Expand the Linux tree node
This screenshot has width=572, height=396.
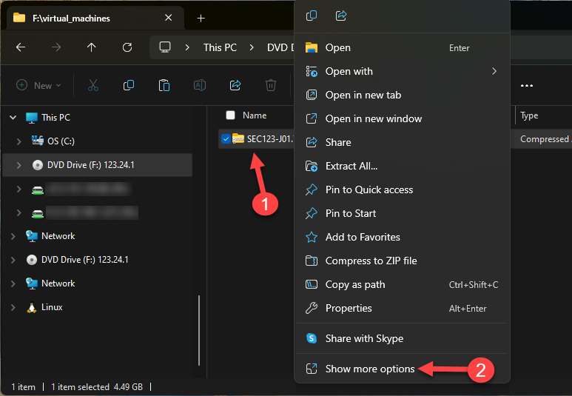pyautogui.click(x=12, y=307)
